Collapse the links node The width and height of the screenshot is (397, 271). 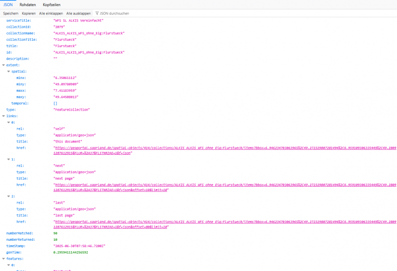point(3,116)
